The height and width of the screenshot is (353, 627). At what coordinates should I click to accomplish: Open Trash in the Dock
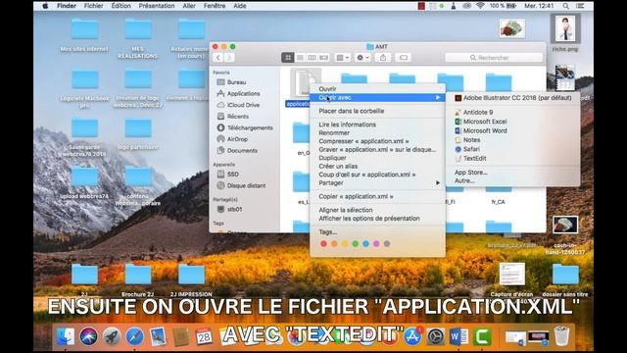coord(561,336)
